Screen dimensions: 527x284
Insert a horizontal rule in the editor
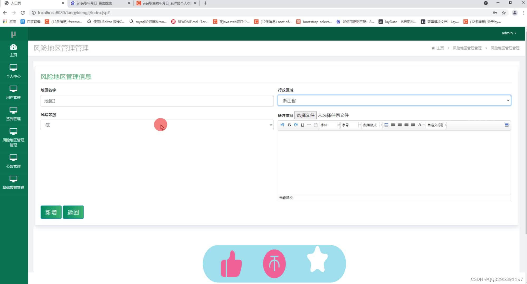[x=309, y=125]
